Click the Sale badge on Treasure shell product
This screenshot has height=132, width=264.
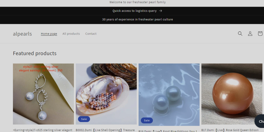coord(84,119)
